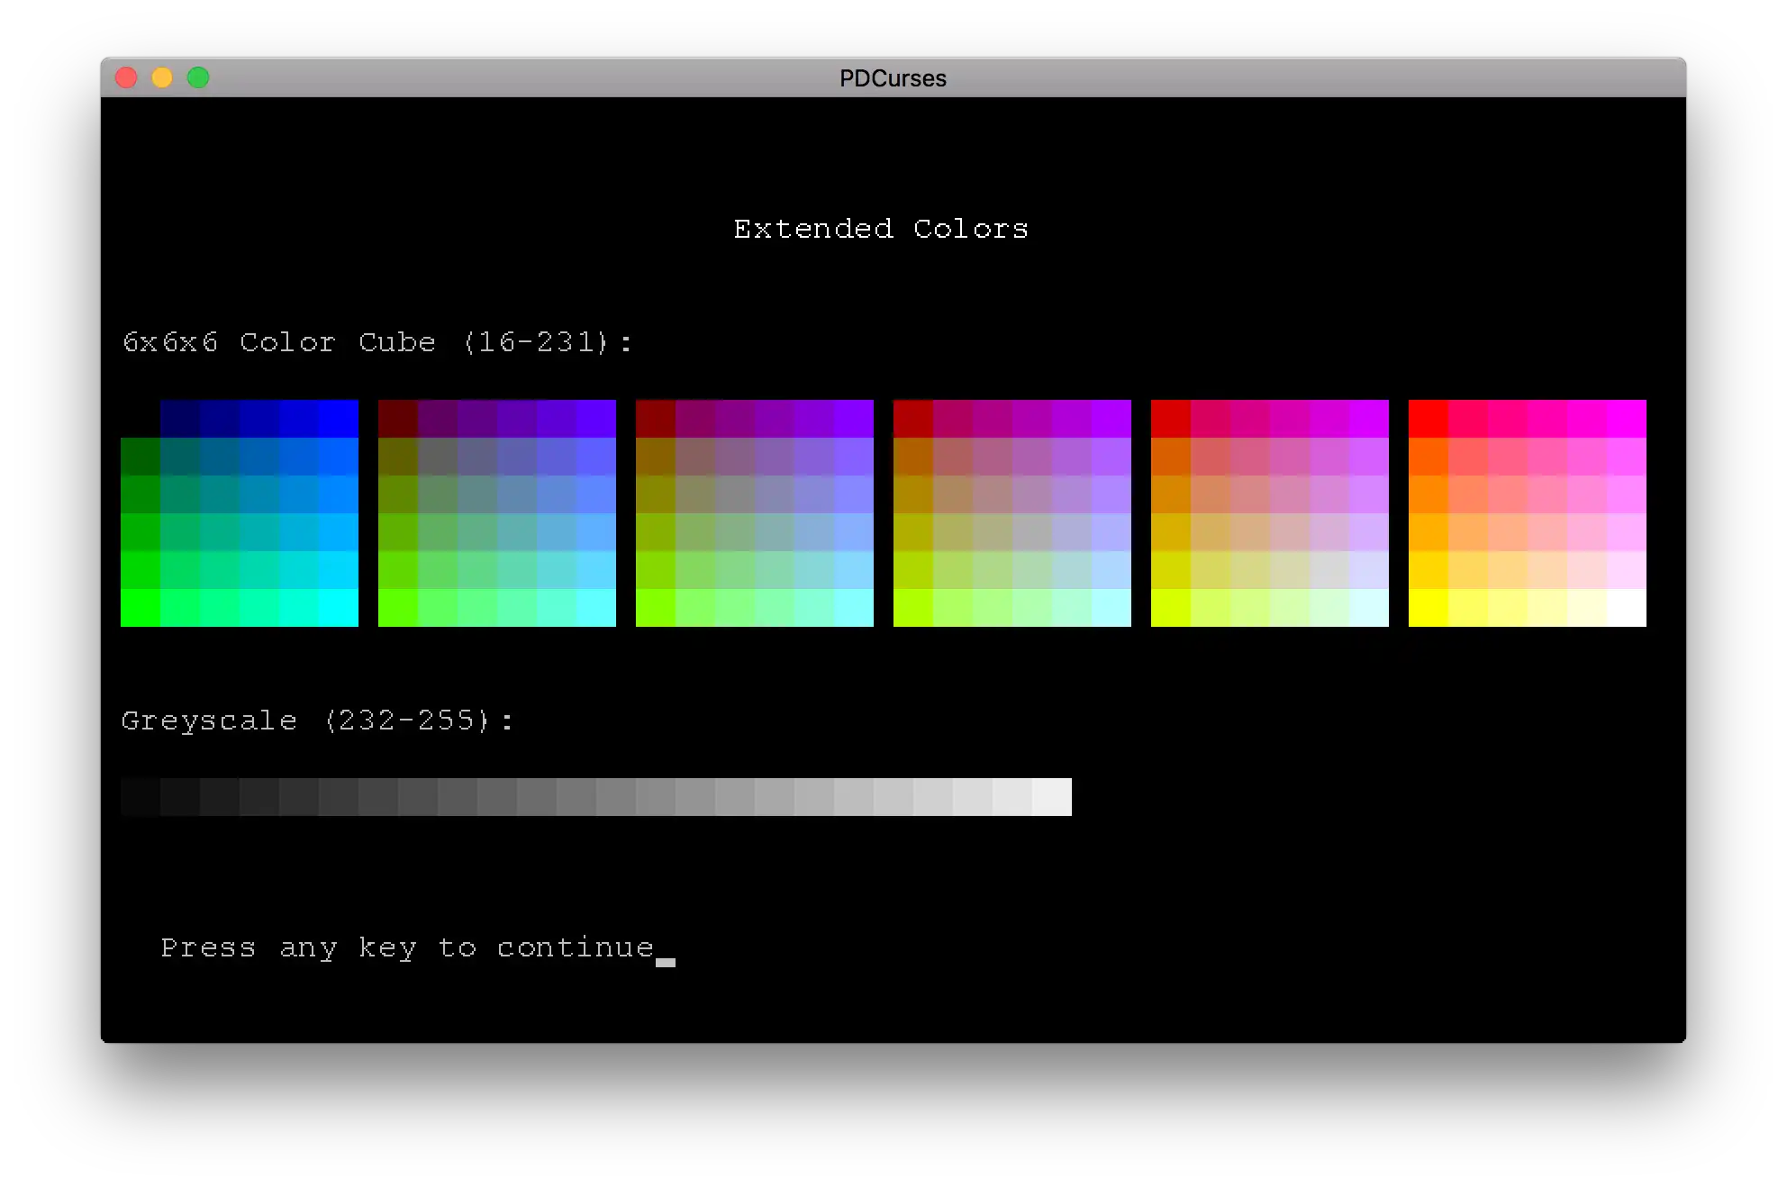Viewport: 1787px width, 1187px height.
Task: Click the PDCurses window title bar
Action: [893, 78]
